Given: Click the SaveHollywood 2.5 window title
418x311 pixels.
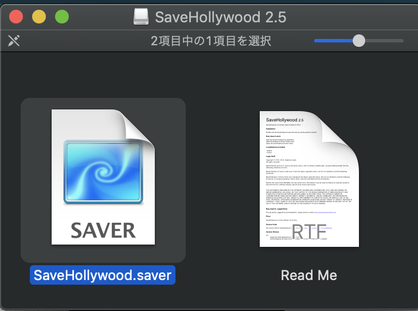Looking at the screenshot, I should [221, 17].
